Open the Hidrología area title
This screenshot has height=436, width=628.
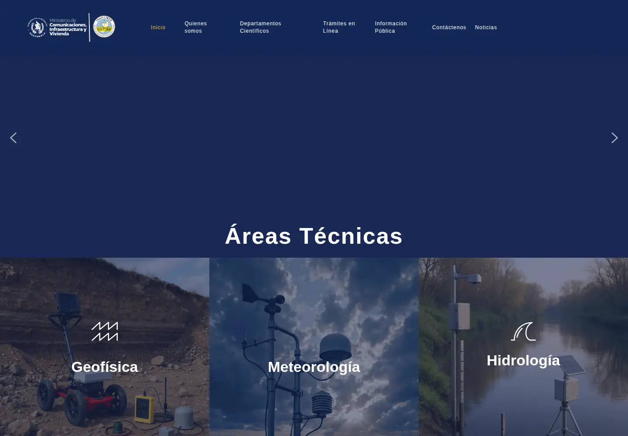[x=523, y=361]
